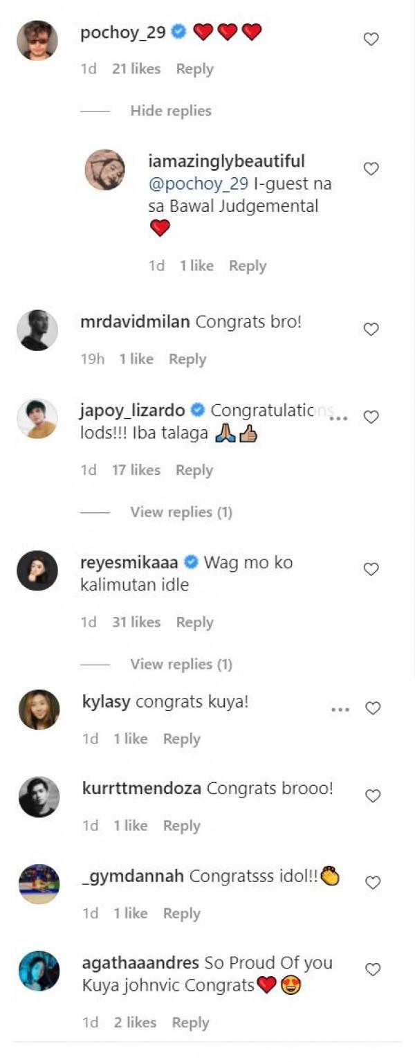
Task: Expand View replies (1) under japoy_lizardo
Action: (181, 512)
